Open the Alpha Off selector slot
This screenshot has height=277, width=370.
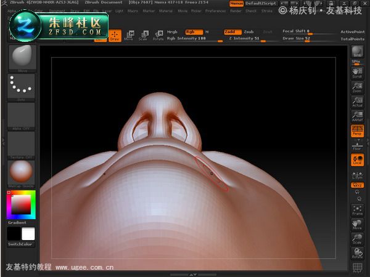click(21, 116)
